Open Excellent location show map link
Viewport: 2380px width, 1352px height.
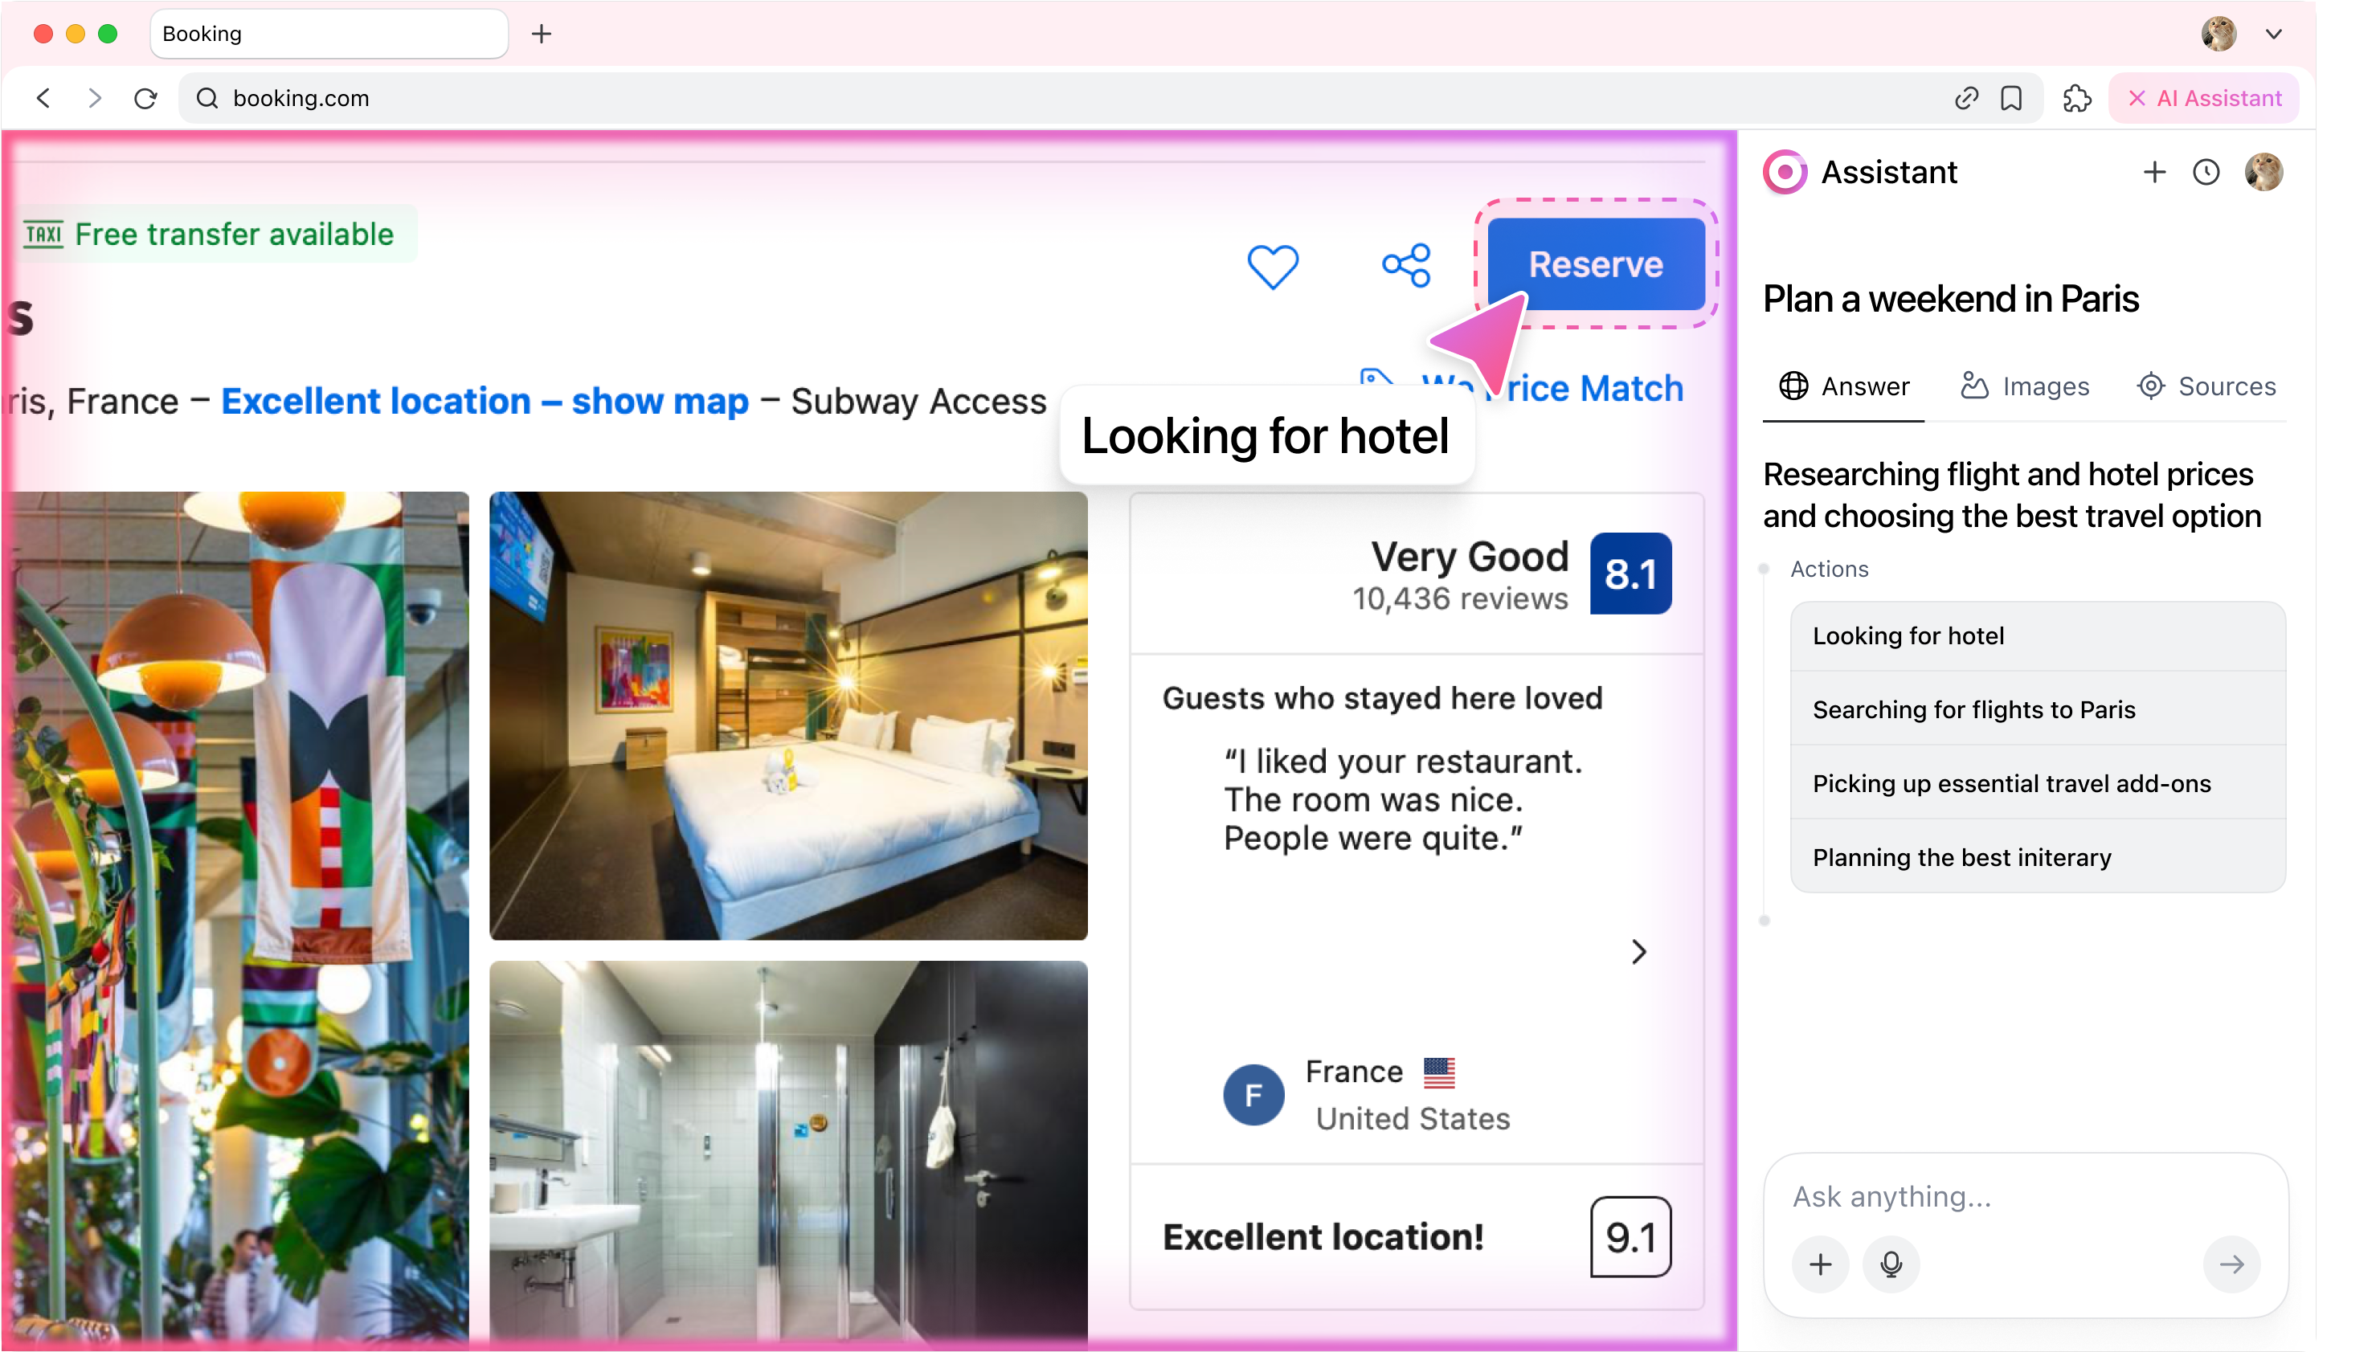coord(484,401)
